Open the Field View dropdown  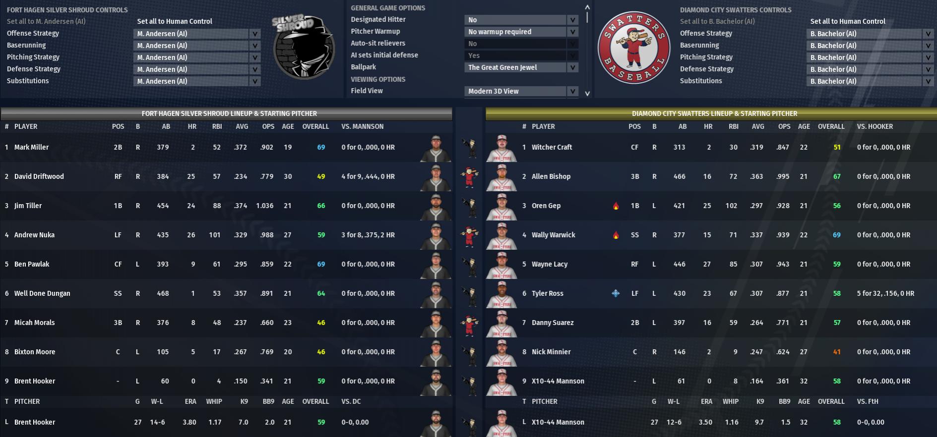point(521,91)
